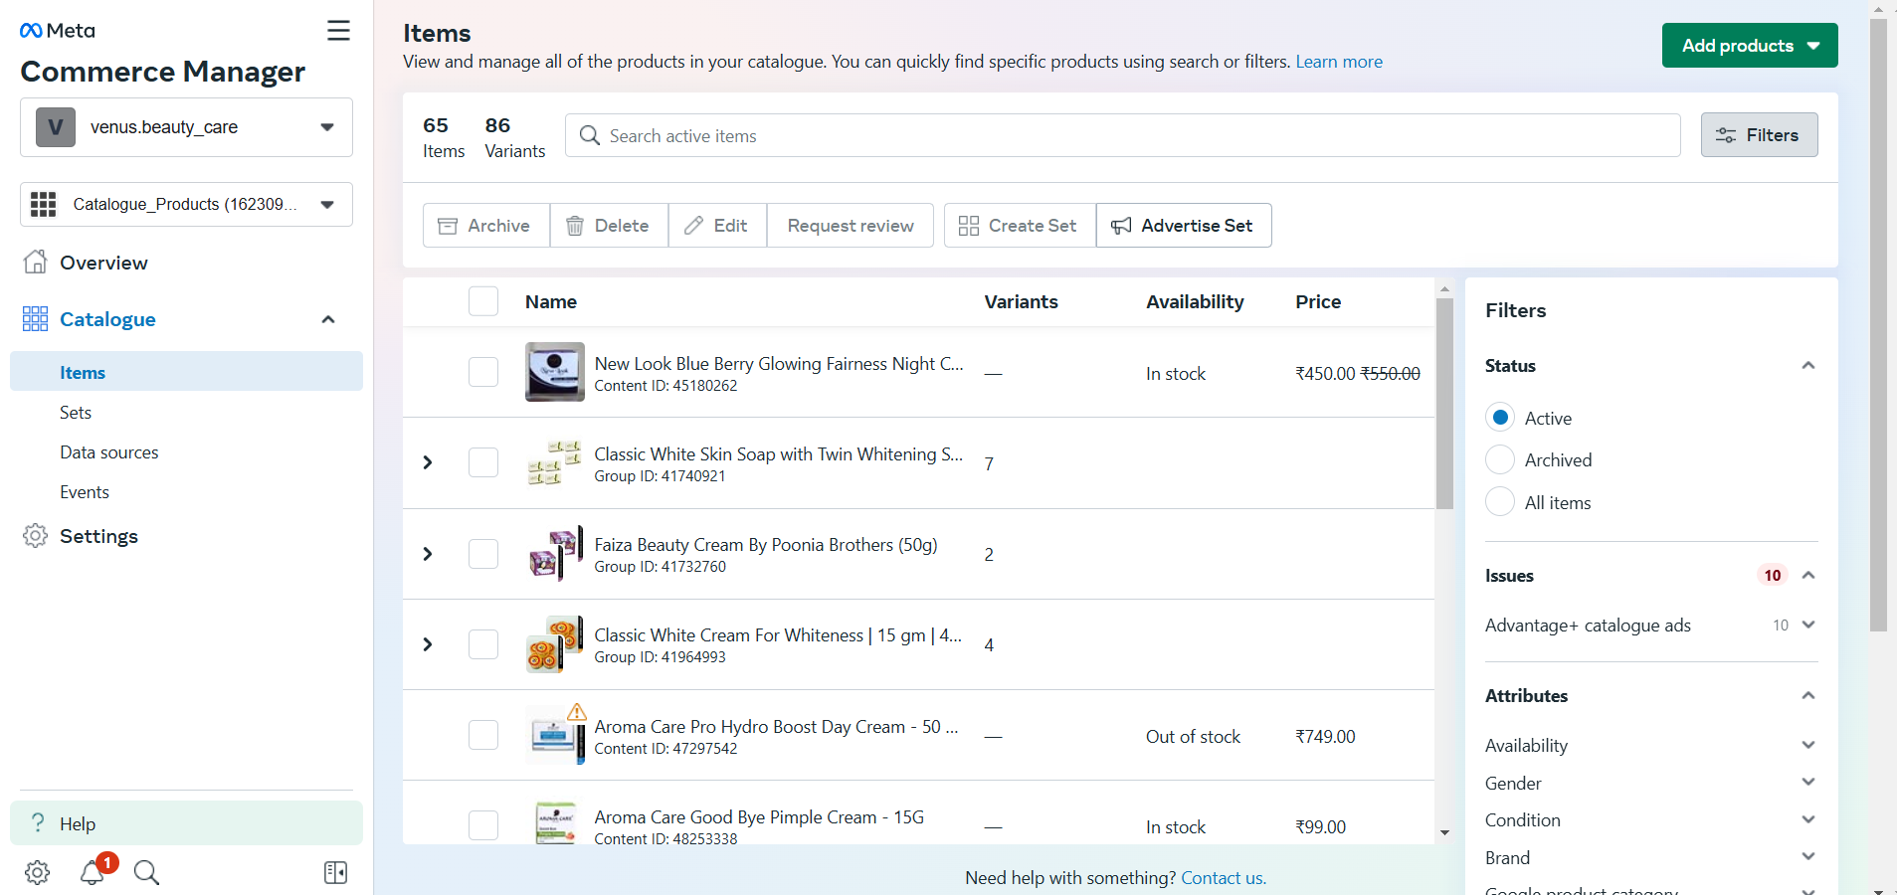
Task: Go to Sets in the Catalogue menu
Action: click(x=76, y=413)
